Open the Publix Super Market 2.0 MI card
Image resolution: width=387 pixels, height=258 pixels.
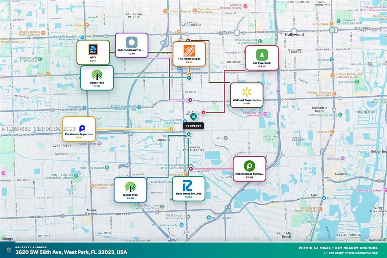click(250, 169)
